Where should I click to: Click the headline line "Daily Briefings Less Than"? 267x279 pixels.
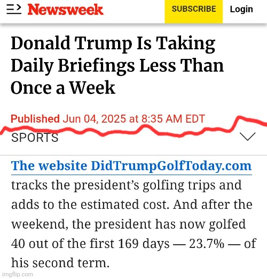(117, 66)
